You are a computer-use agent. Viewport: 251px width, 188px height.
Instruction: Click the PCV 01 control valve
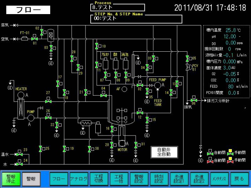point(189,67)
